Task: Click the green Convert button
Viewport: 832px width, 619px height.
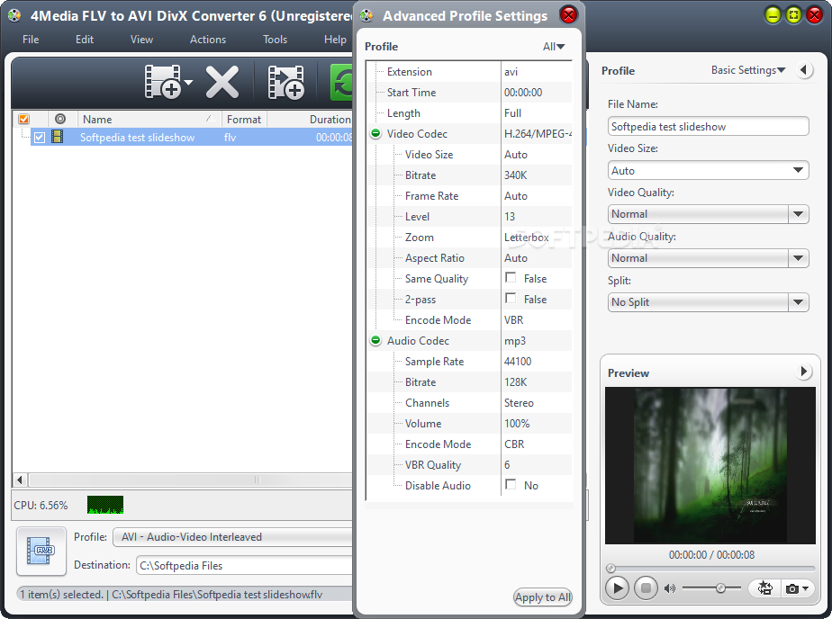Action: [x=341, y=82]
